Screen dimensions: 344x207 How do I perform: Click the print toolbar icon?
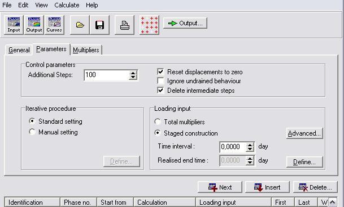click(124, 25)
